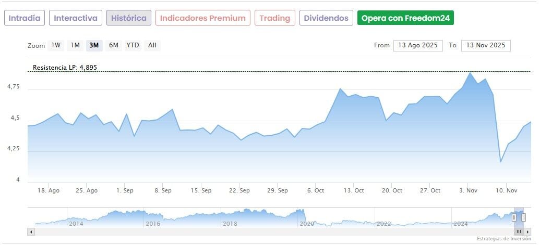This screenshot has width=540, height=245.
Task: Click the navigator scrollbar left arrow
Action: (x=31, y=231)
